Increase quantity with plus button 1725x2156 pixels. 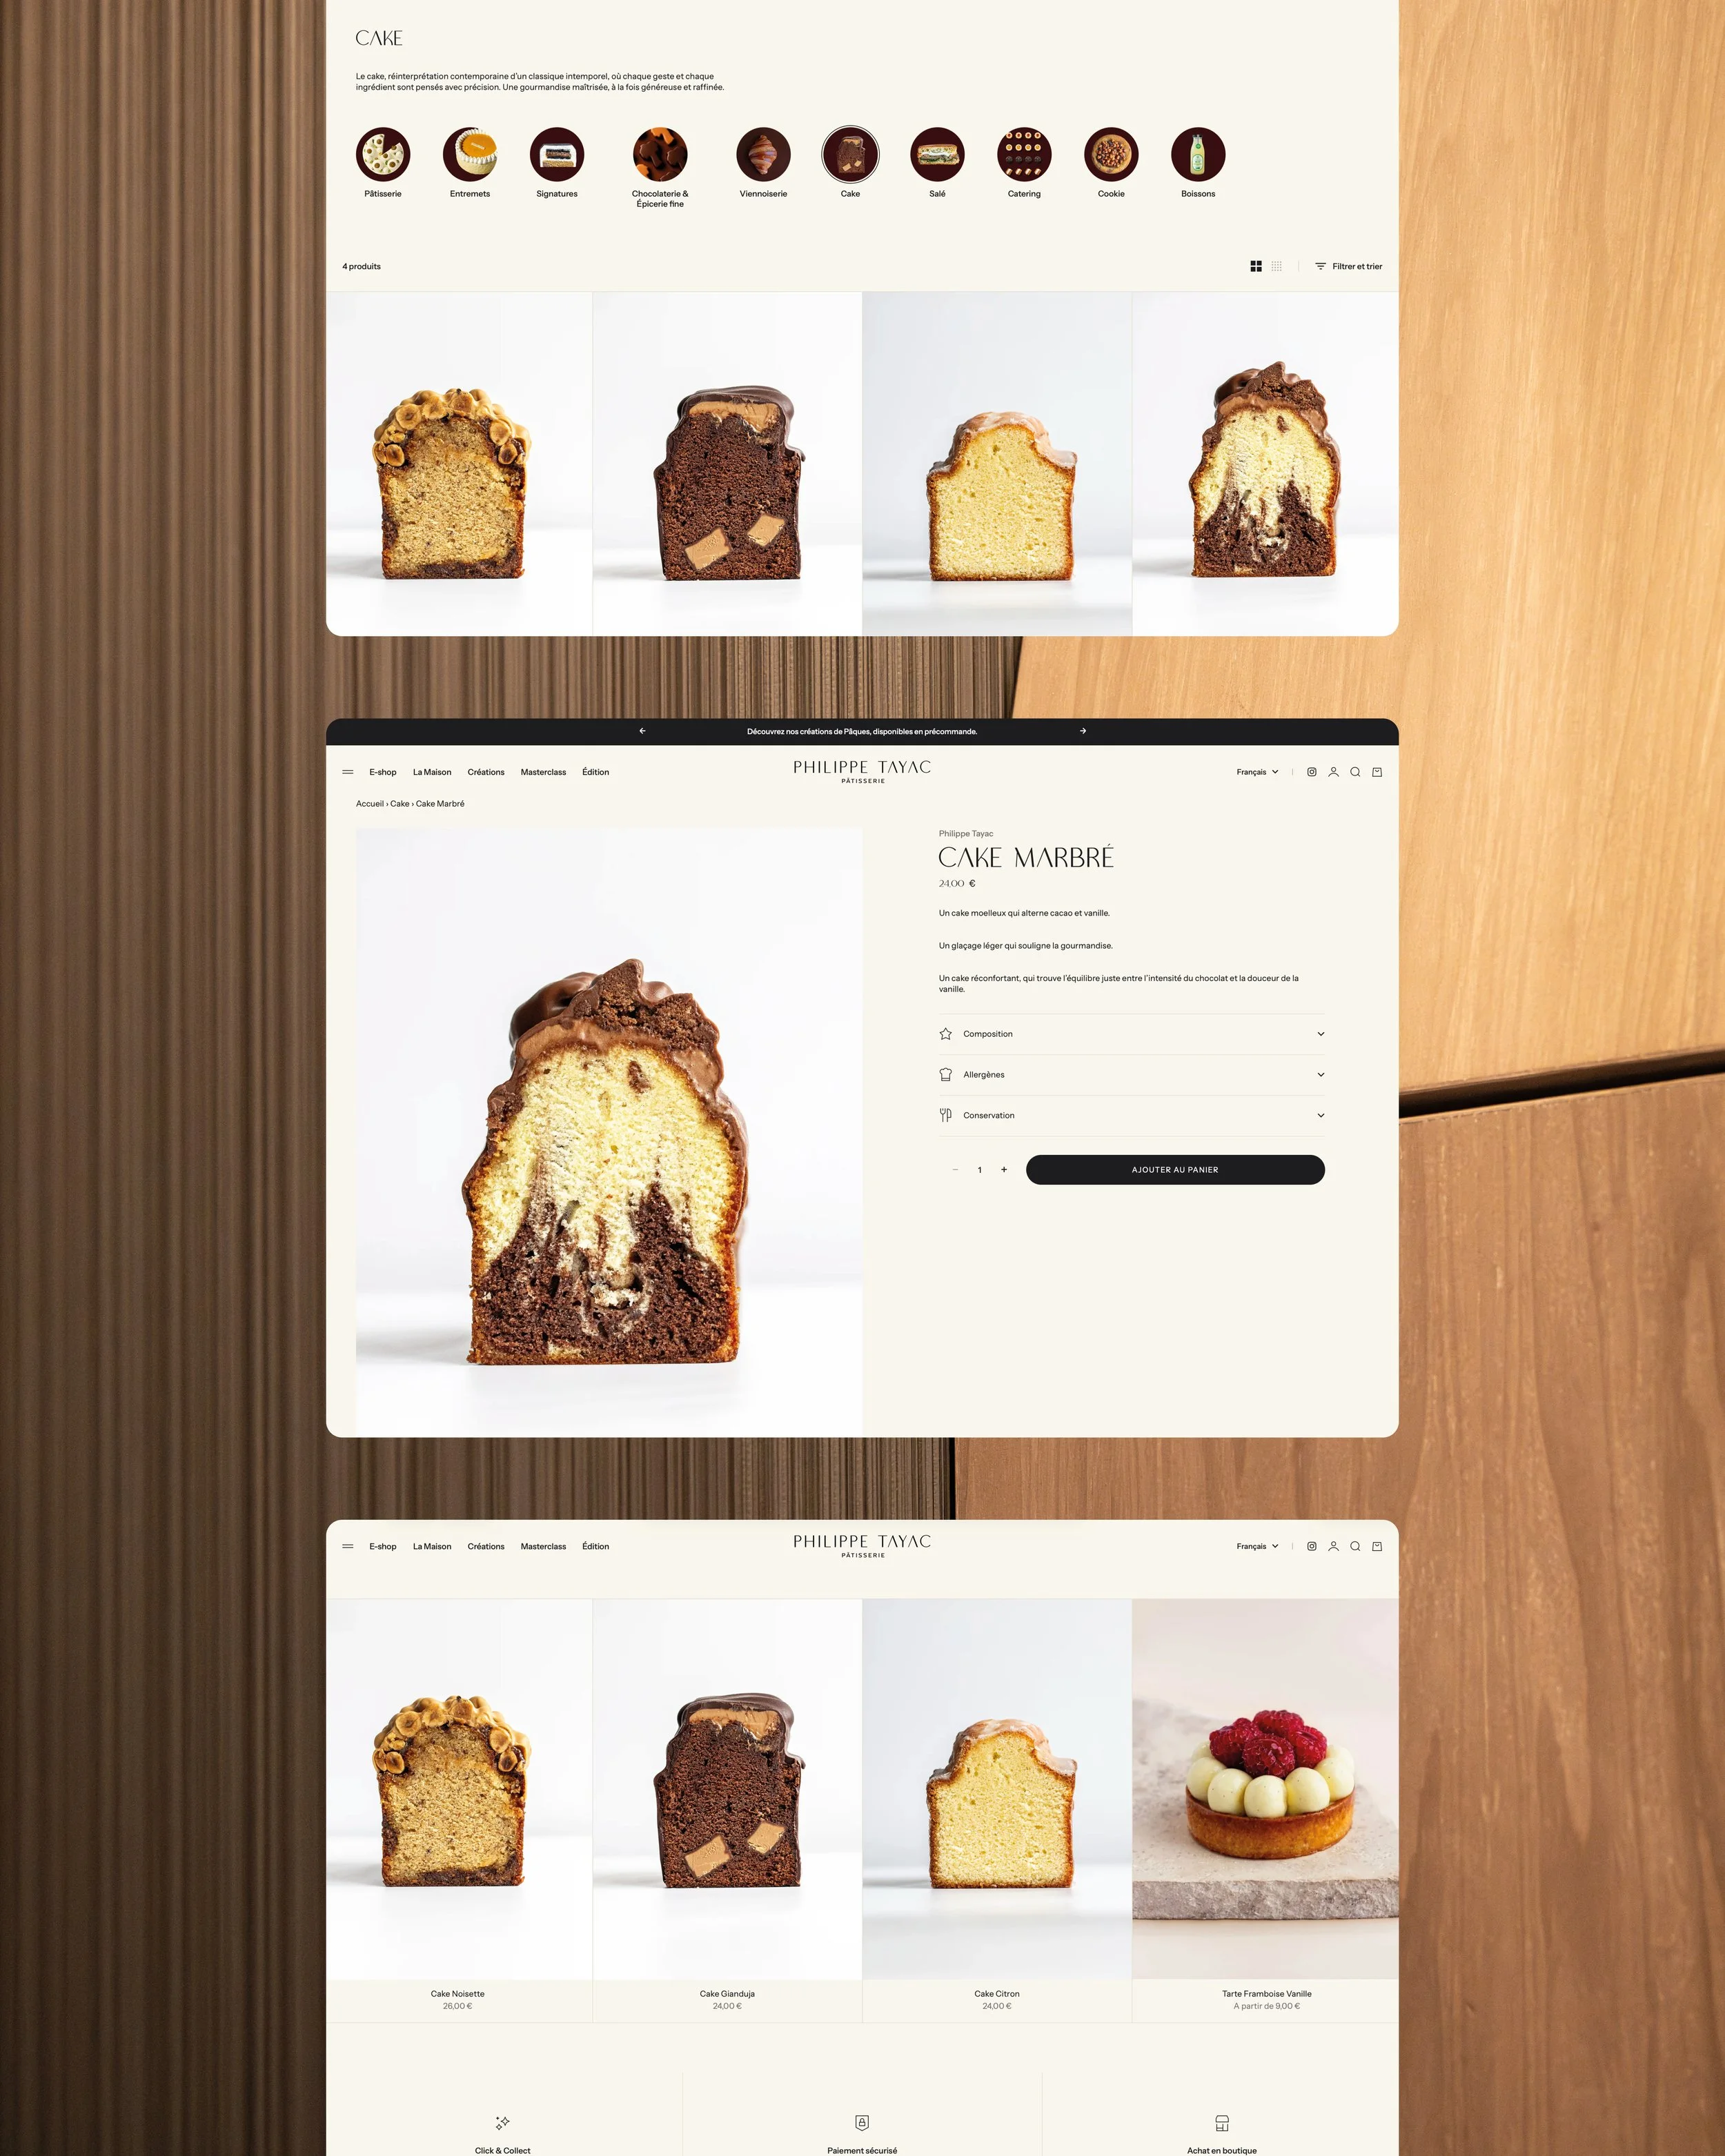(1004, 1170)
